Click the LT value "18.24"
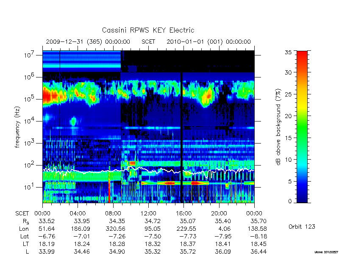This screenshot has height=254, width=339. pos(82,244)
